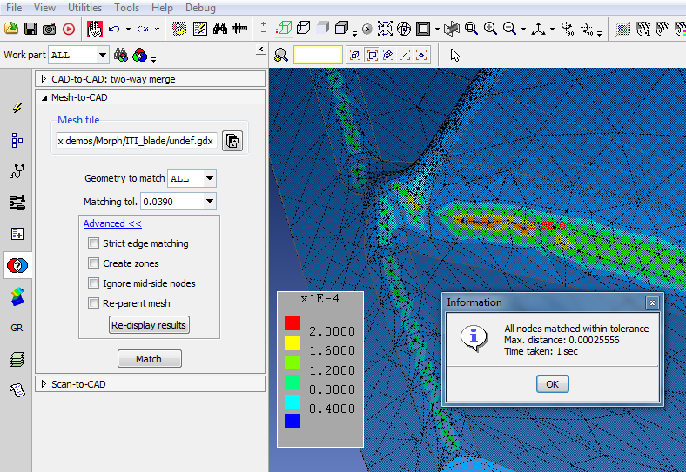This screenshot has width=686, height=472.
Task: Open the GR sidebar panel
Action: (x=17, y=328)
